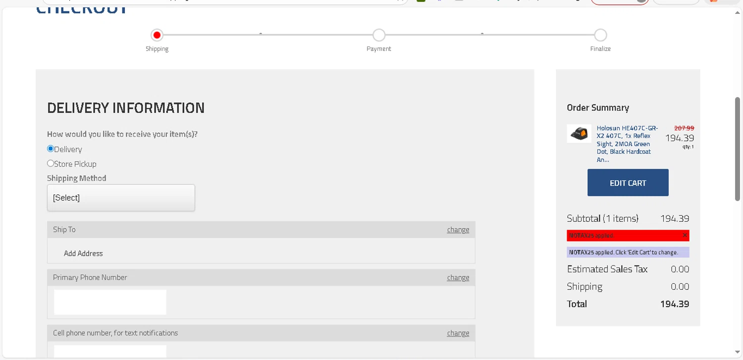The height and width of the screenshot is (360, 743).
Task: Click change beside cell phone number
Action: coord(458,333)
